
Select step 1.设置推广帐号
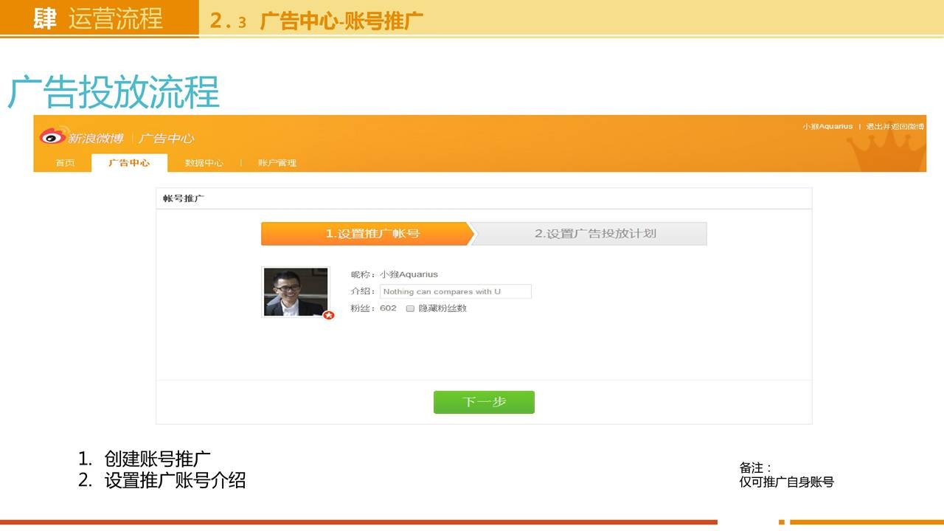pyautogui.click(x=367, y=234)
